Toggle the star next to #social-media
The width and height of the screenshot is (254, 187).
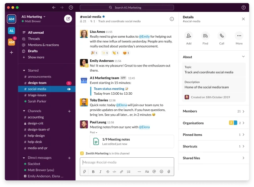pos(104,17)
